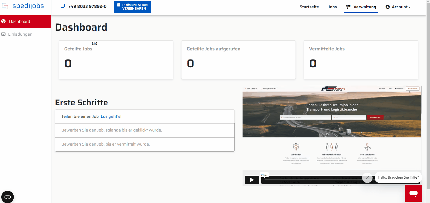Click the 'Vermittelte Jobs' card title

tap(327, 49)
